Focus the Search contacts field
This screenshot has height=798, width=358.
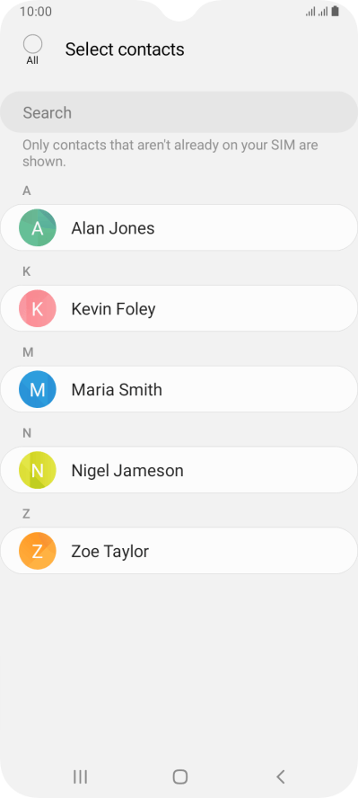pos(179,112)
